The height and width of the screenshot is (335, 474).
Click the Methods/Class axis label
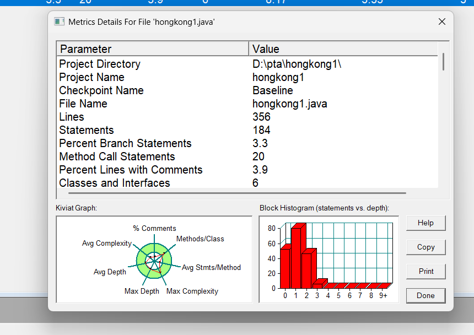200,239
